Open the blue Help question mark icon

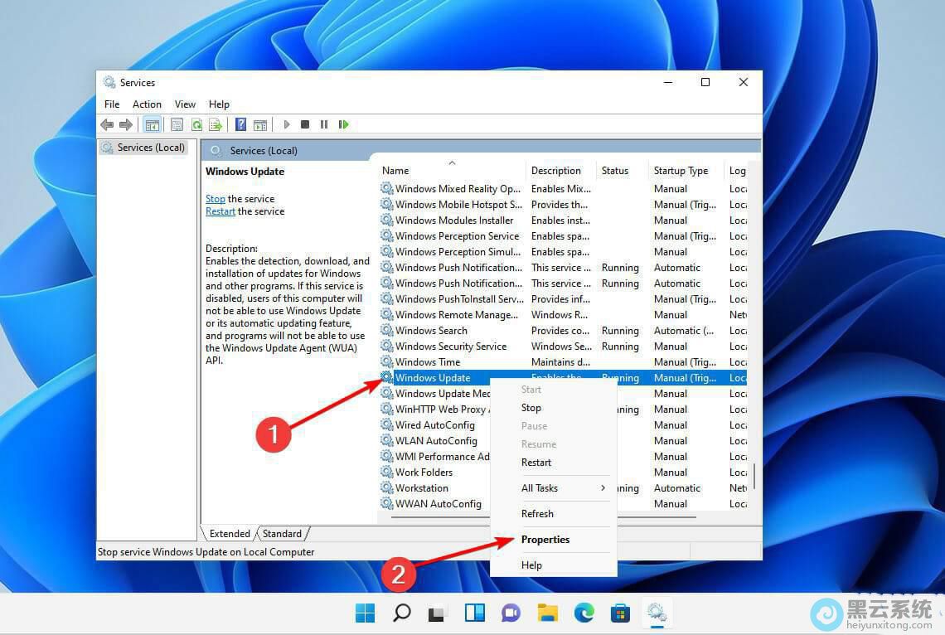click(x=240, y=124)
